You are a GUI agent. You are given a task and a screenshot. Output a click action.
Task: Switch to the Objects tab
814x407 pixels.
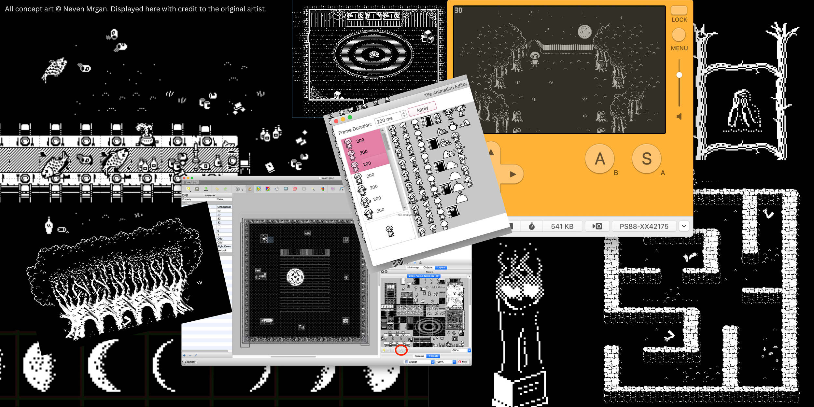point(428,267)
